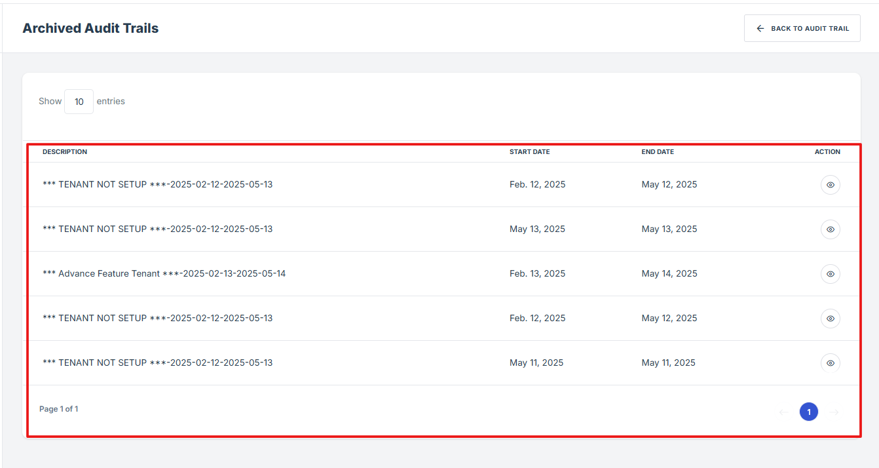Click the Back to Audit Trail button

(x=802, y=29)
